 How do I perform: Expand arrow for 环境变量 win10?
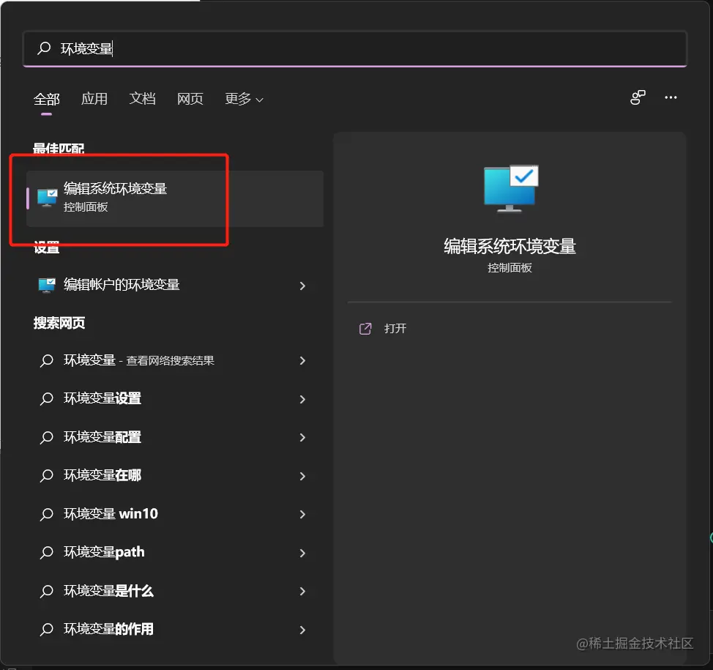[302, 515]
